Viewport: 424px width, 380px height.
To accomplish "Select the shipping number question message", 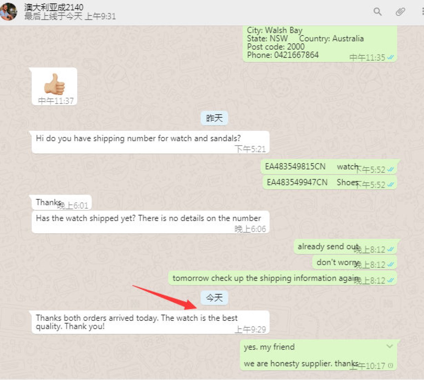I will [x=150, y=142].
